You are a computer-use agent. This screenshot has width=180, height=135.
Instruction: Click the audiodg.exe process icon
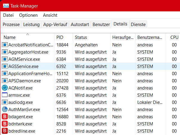(5, 102)
